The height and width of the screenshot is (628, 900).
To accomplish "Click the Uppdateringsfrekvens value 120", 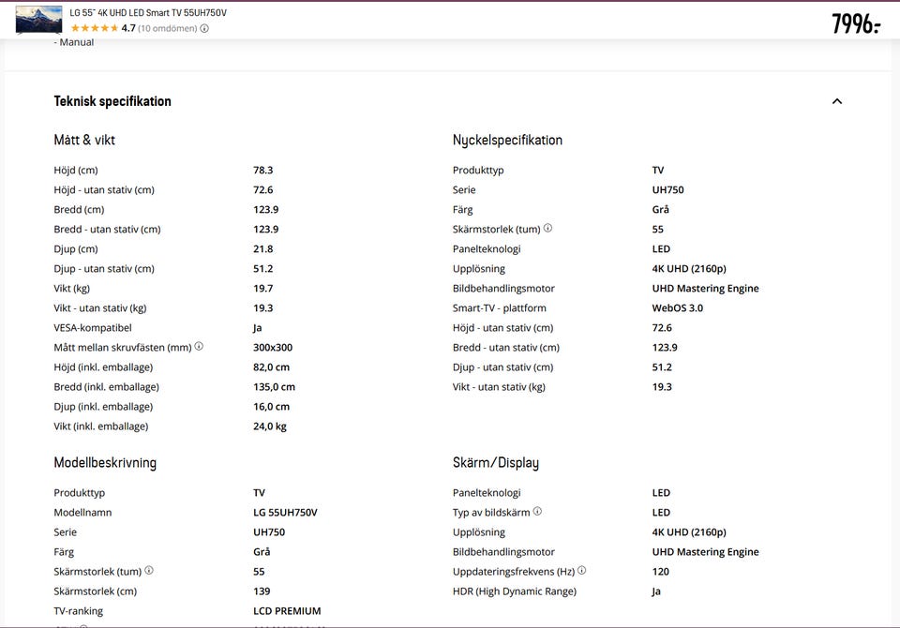I will 661,572.
